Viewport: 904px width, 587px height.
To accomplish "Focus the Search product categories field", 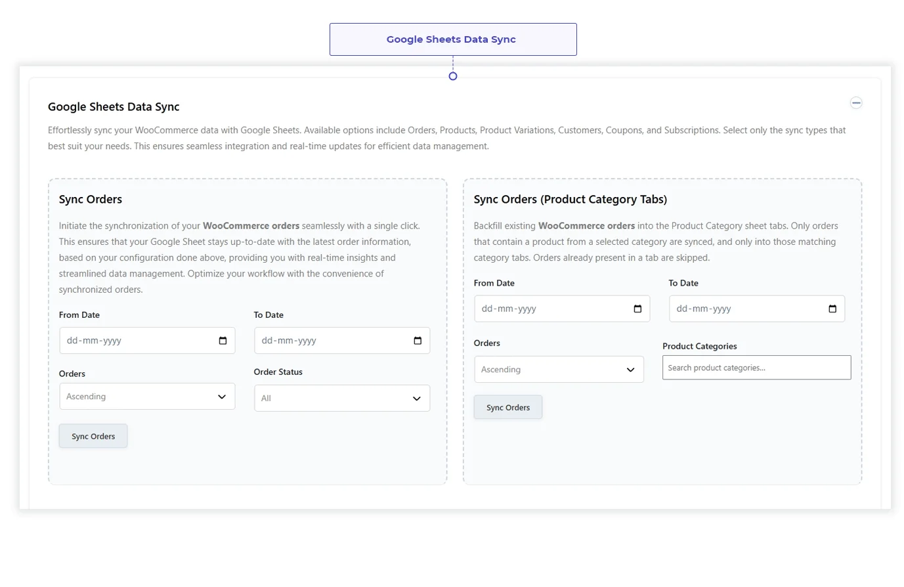I will click(x=756, y=368).
